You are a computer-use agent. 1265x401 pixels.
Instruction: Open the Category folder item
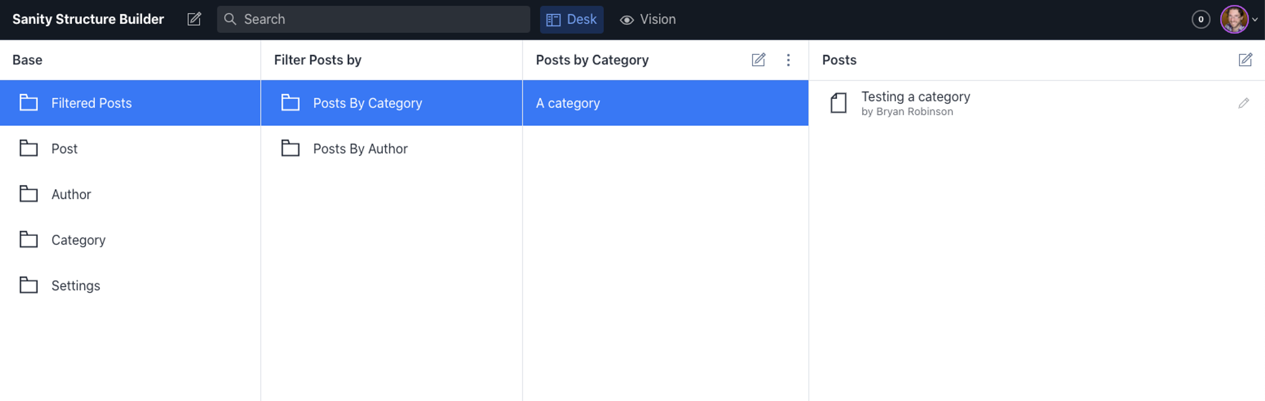[x=78, y=240]
